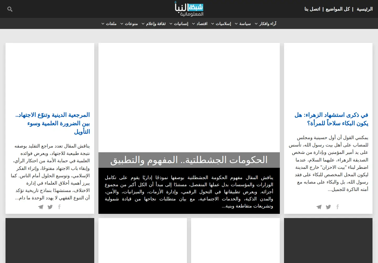The height and width of the screenshot is (263, 378).
Task: Open the منوعات navigation item
Action: (129, 24)
